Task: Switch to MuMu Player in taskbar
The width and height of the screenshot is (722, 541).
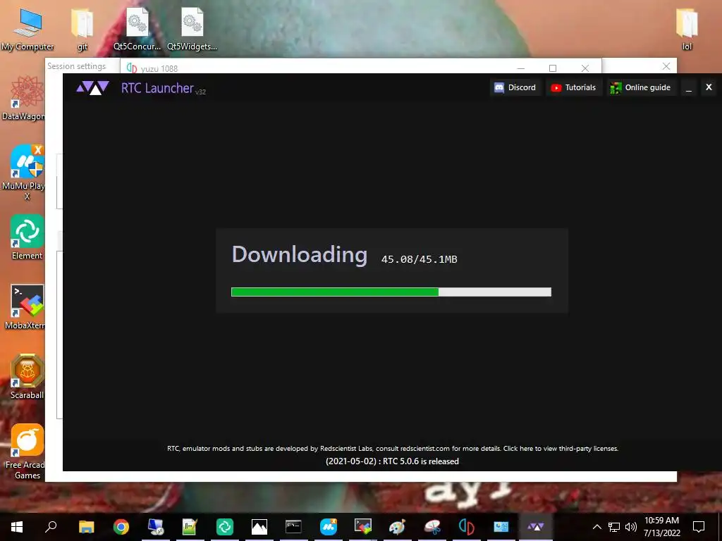Action: click(329, 527)
